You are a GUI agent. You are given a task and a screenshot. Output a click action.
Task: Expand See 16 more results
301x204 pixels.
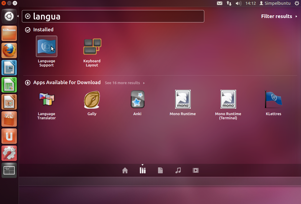point(124,83)
